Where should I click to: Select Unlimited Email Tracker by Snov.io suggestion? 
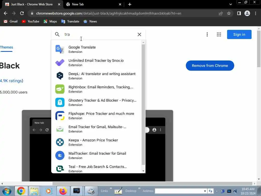[x=97, y=63]
